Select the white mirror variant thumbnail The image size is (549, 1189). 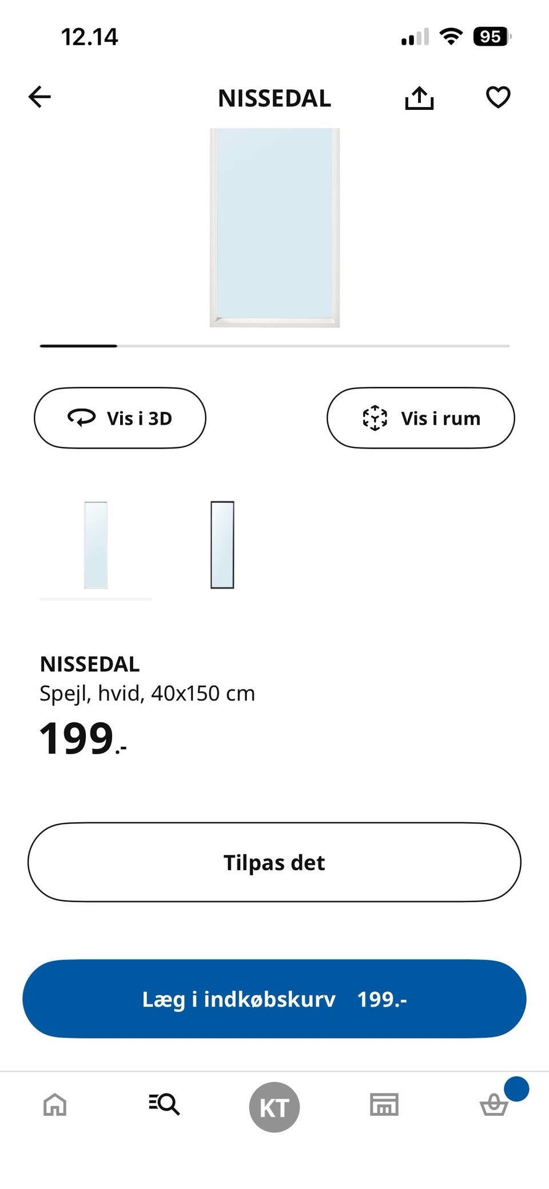point(96,545)
